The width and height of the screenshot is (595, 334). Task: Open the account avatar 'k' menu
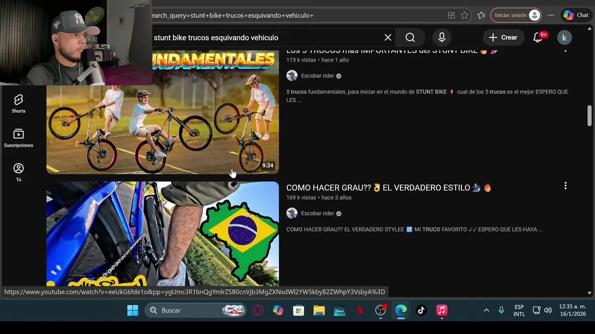tap(564, 38)
